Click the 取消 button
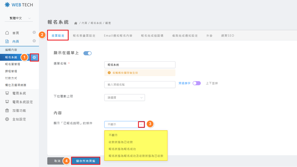This screenshot has width=297, height=167. (x=58, y=161)
